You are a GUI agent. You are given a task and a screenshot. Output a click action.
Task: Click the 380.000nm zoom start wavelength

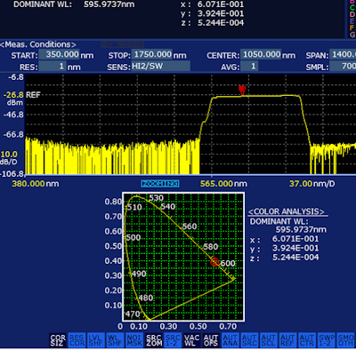point(36,184)
